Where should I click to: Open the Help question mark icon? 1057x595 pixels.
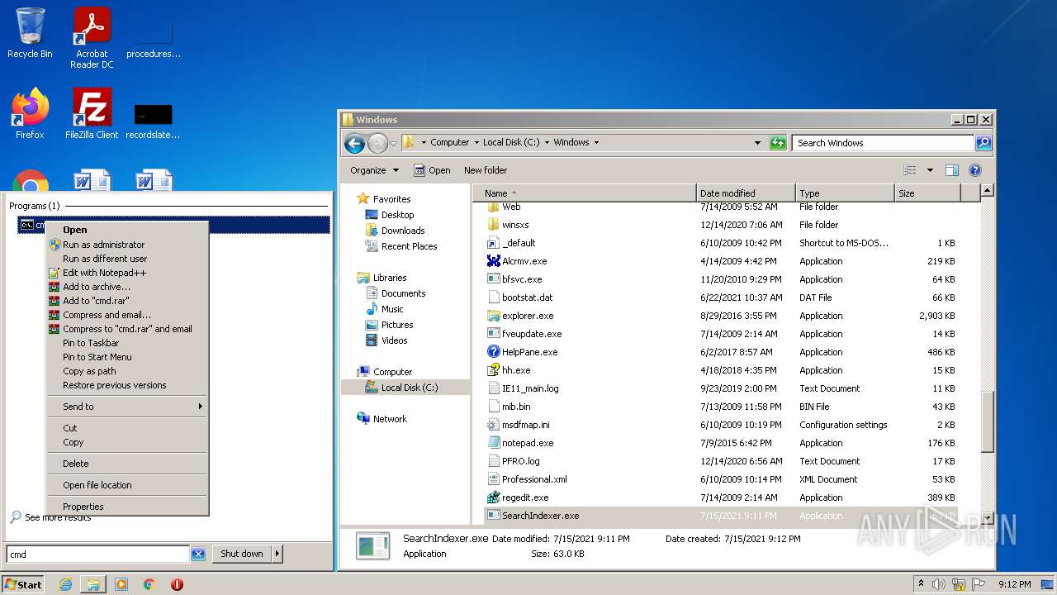(x=974, y=170)
